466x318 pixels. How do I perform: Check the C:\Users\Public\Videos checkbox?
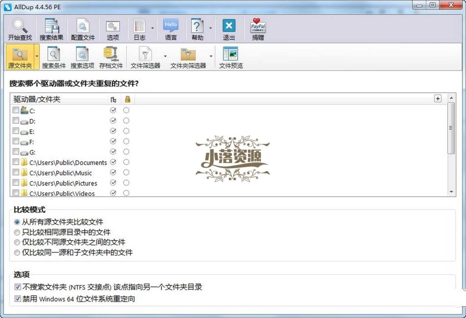tap(16, 192)
